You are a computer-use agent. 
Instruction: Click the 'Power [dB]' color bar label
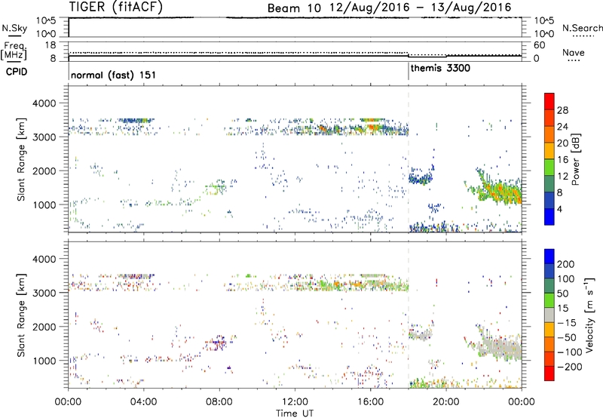pos(576,159)
